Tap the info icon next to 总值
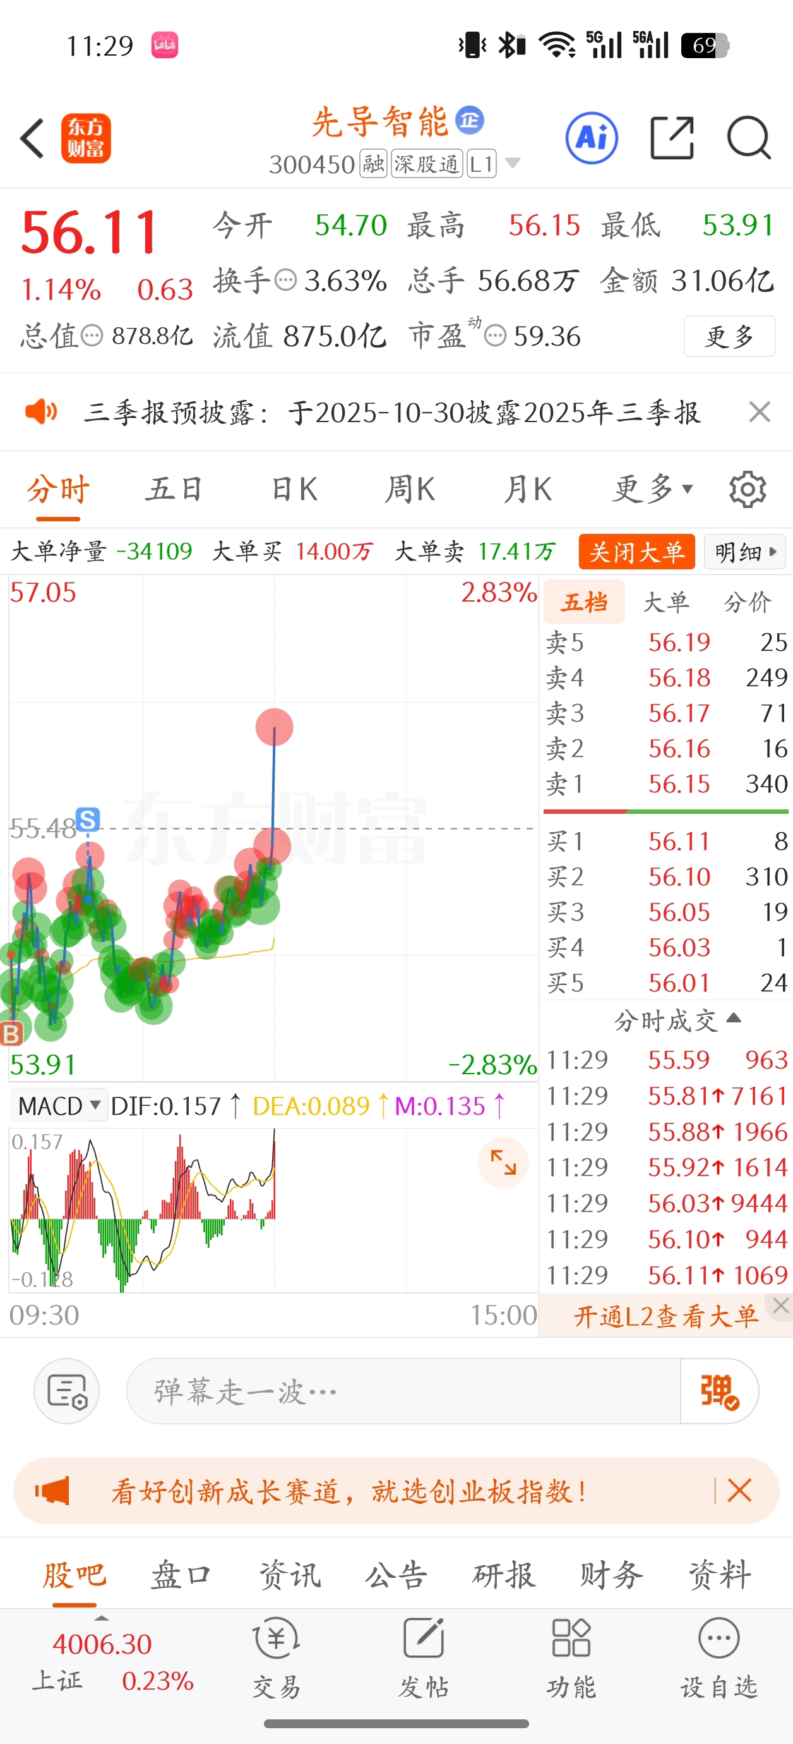Image resolution: width=793 pixels, height=1744 pixels. pyautogui.click(x=92, y=335)
